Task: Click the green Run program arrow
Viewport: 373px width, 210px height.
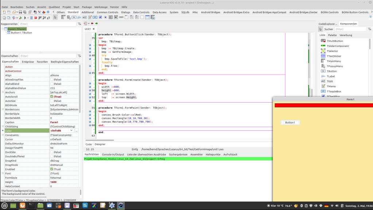Action: pos(20,18)
